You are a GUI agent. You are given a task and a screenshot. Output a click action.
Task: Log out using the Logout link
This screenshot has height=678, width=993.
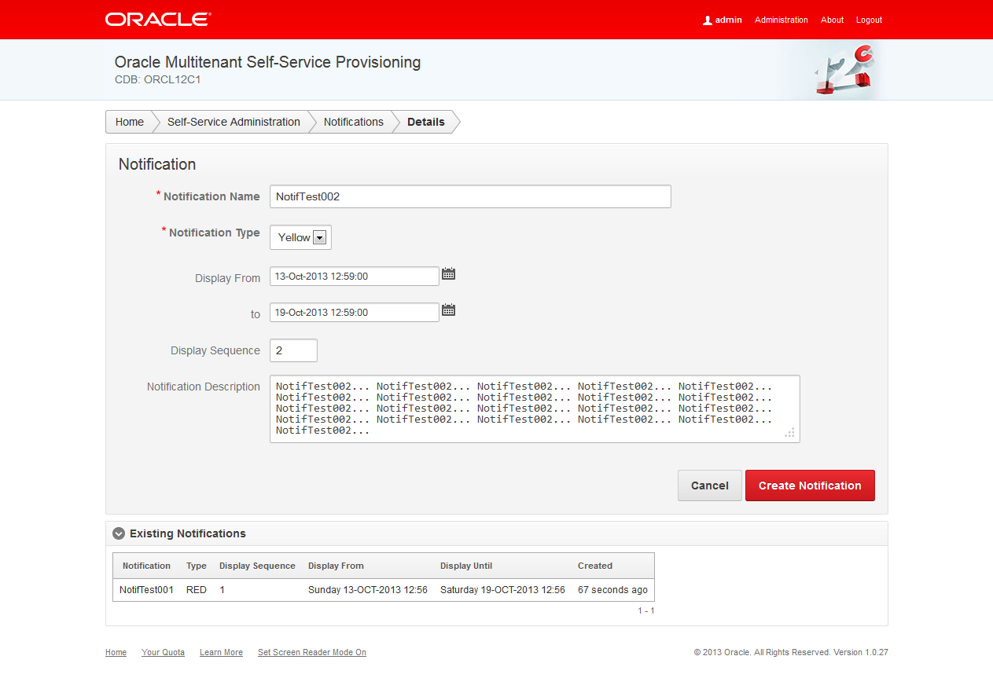tap(870, 20)
